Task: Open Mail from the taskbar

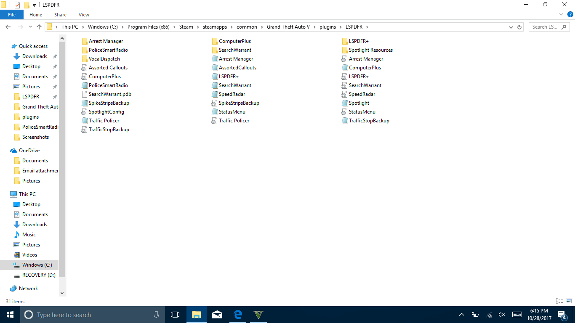Action: coord(217,315)
